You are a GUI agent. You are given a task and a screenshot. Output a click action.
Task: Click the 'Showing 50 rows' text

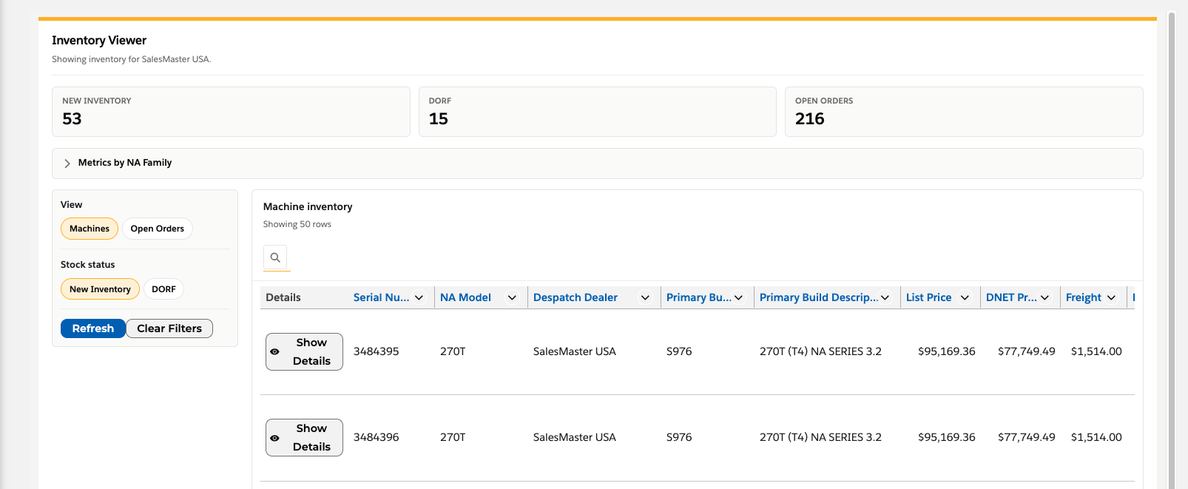point(297,224)
